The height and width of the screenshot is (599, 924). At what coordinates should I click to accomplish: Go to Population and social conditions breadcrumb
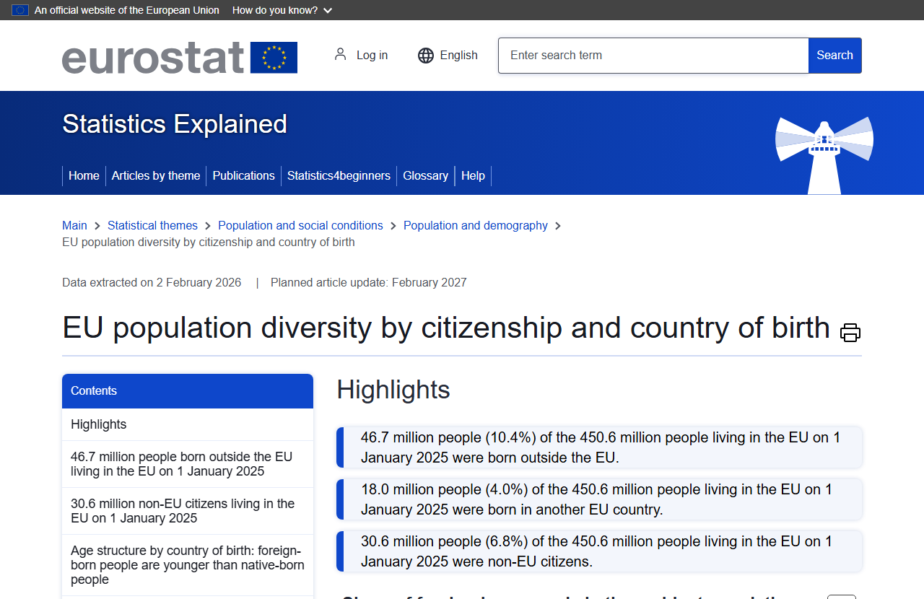coord(300,226)
